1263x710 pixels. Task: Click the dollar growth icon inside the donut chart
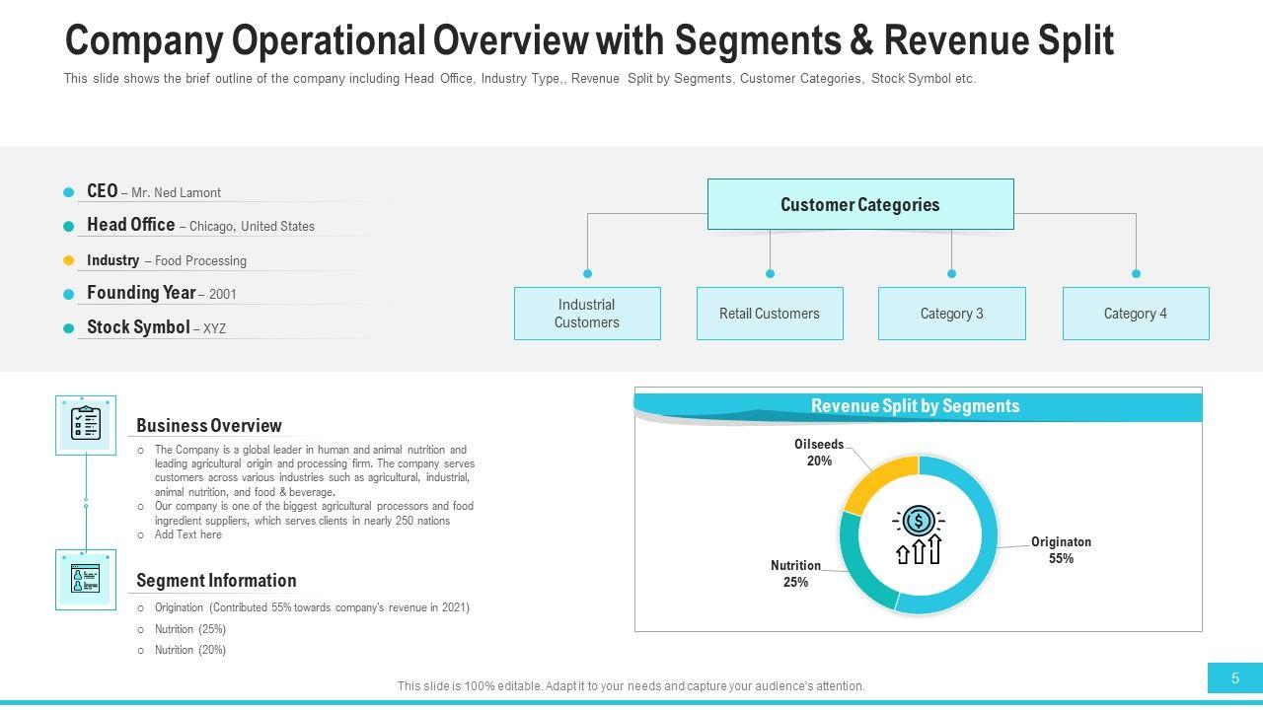coord(919,535)
